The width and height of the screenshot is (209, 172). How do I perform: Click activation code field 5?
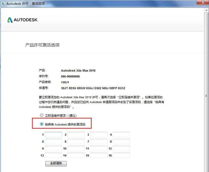(53, 142)
